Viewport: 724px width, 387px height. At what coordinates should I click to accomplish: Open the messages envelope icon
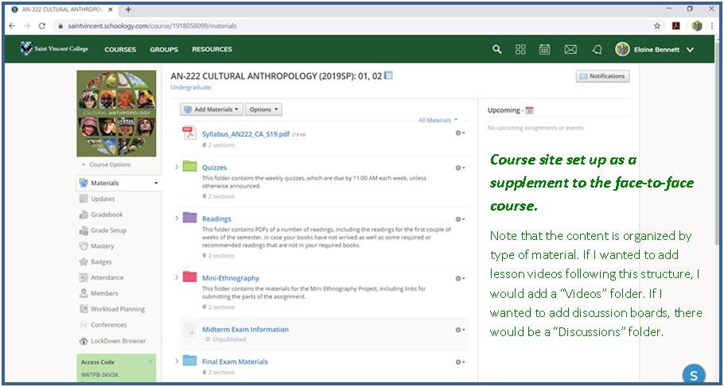pos(570,49)
